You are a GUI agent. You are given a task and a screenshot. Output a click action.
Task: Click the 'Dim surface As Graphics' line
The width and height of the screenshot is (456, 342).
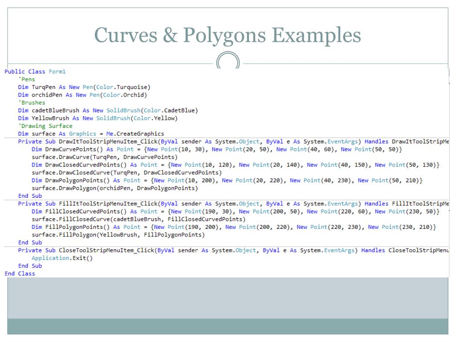(91, 134)
